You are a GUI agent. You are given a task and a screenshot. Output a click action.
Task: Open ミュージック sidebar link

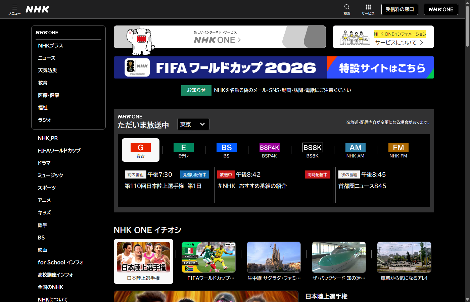point(50,175)
